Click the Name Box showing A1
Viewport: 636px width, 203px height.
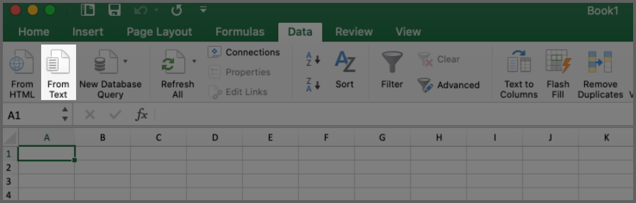click(x=38, y=115)
